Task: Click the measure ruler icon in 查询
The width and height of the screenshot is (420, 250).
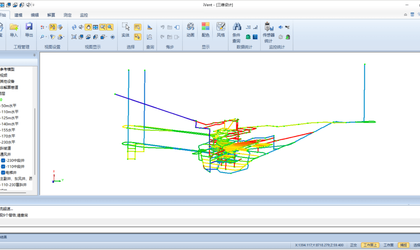Action: pyautogui.click(x=150, y=27)
